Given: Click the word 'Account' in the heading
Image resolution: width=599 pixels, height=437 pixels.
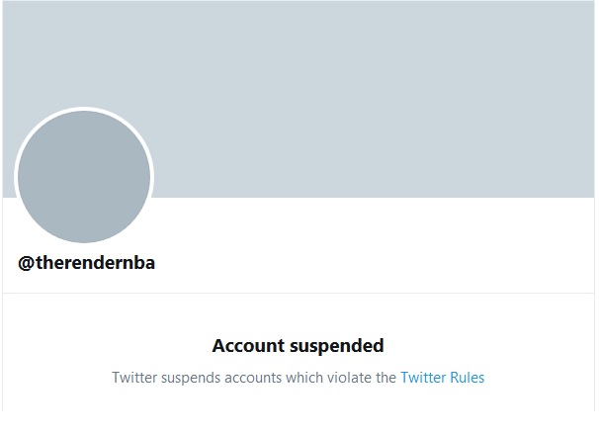Looking at the screenshot, I should (x=249, y=346).
